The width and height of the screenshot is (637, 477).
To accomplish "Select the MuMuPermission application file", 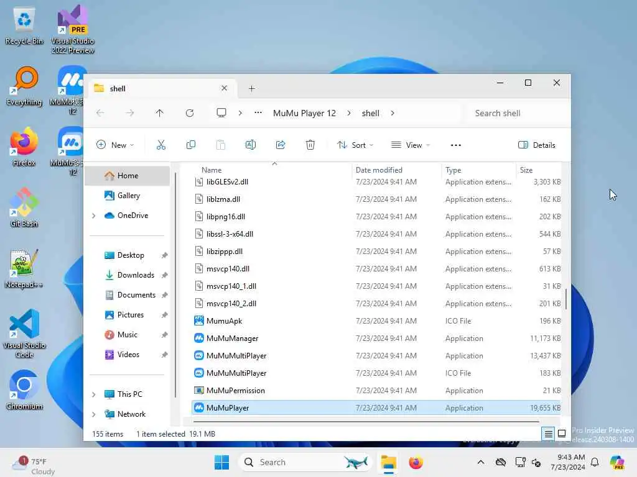I will [x=376, y=391].
